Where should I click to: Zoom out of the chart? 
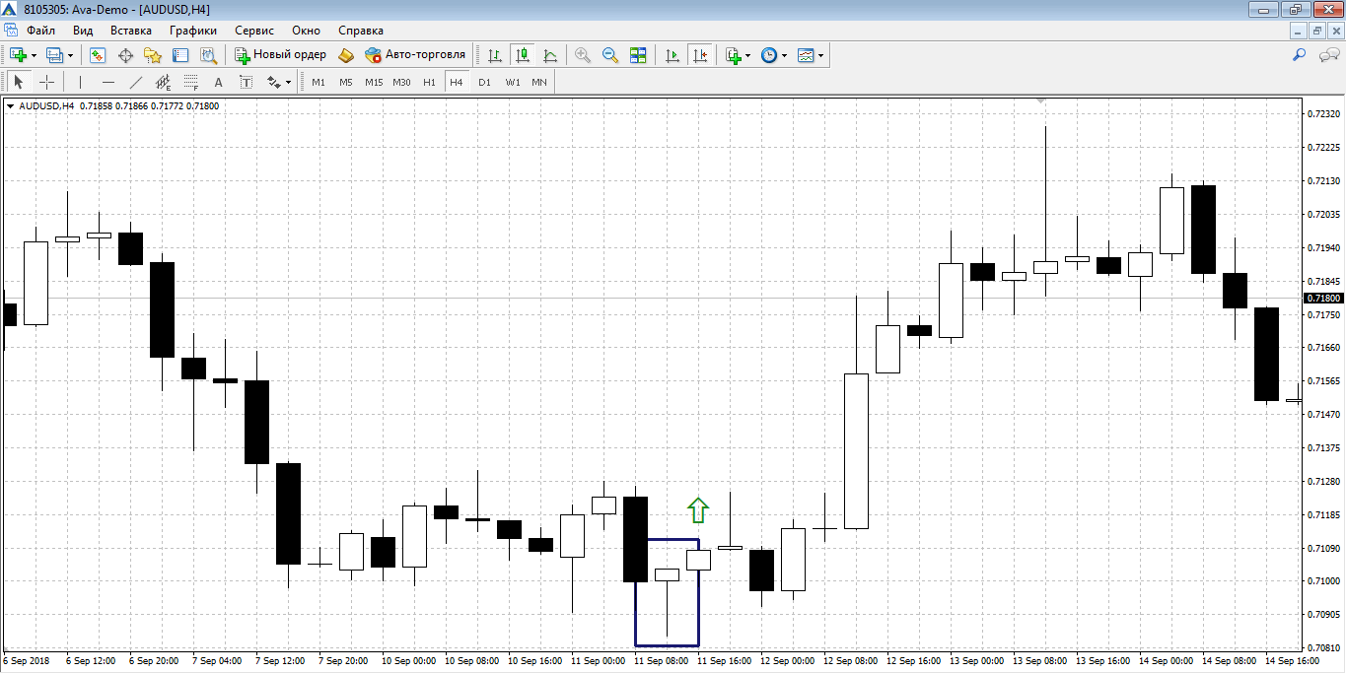click(x=610, y=55)
